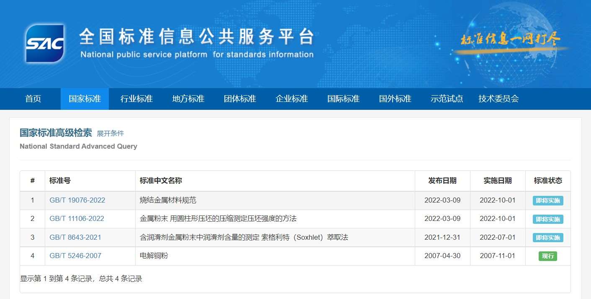Click the 发布日期 column header
This screenshot has width=591, height=299.
(x=442, y=181)
